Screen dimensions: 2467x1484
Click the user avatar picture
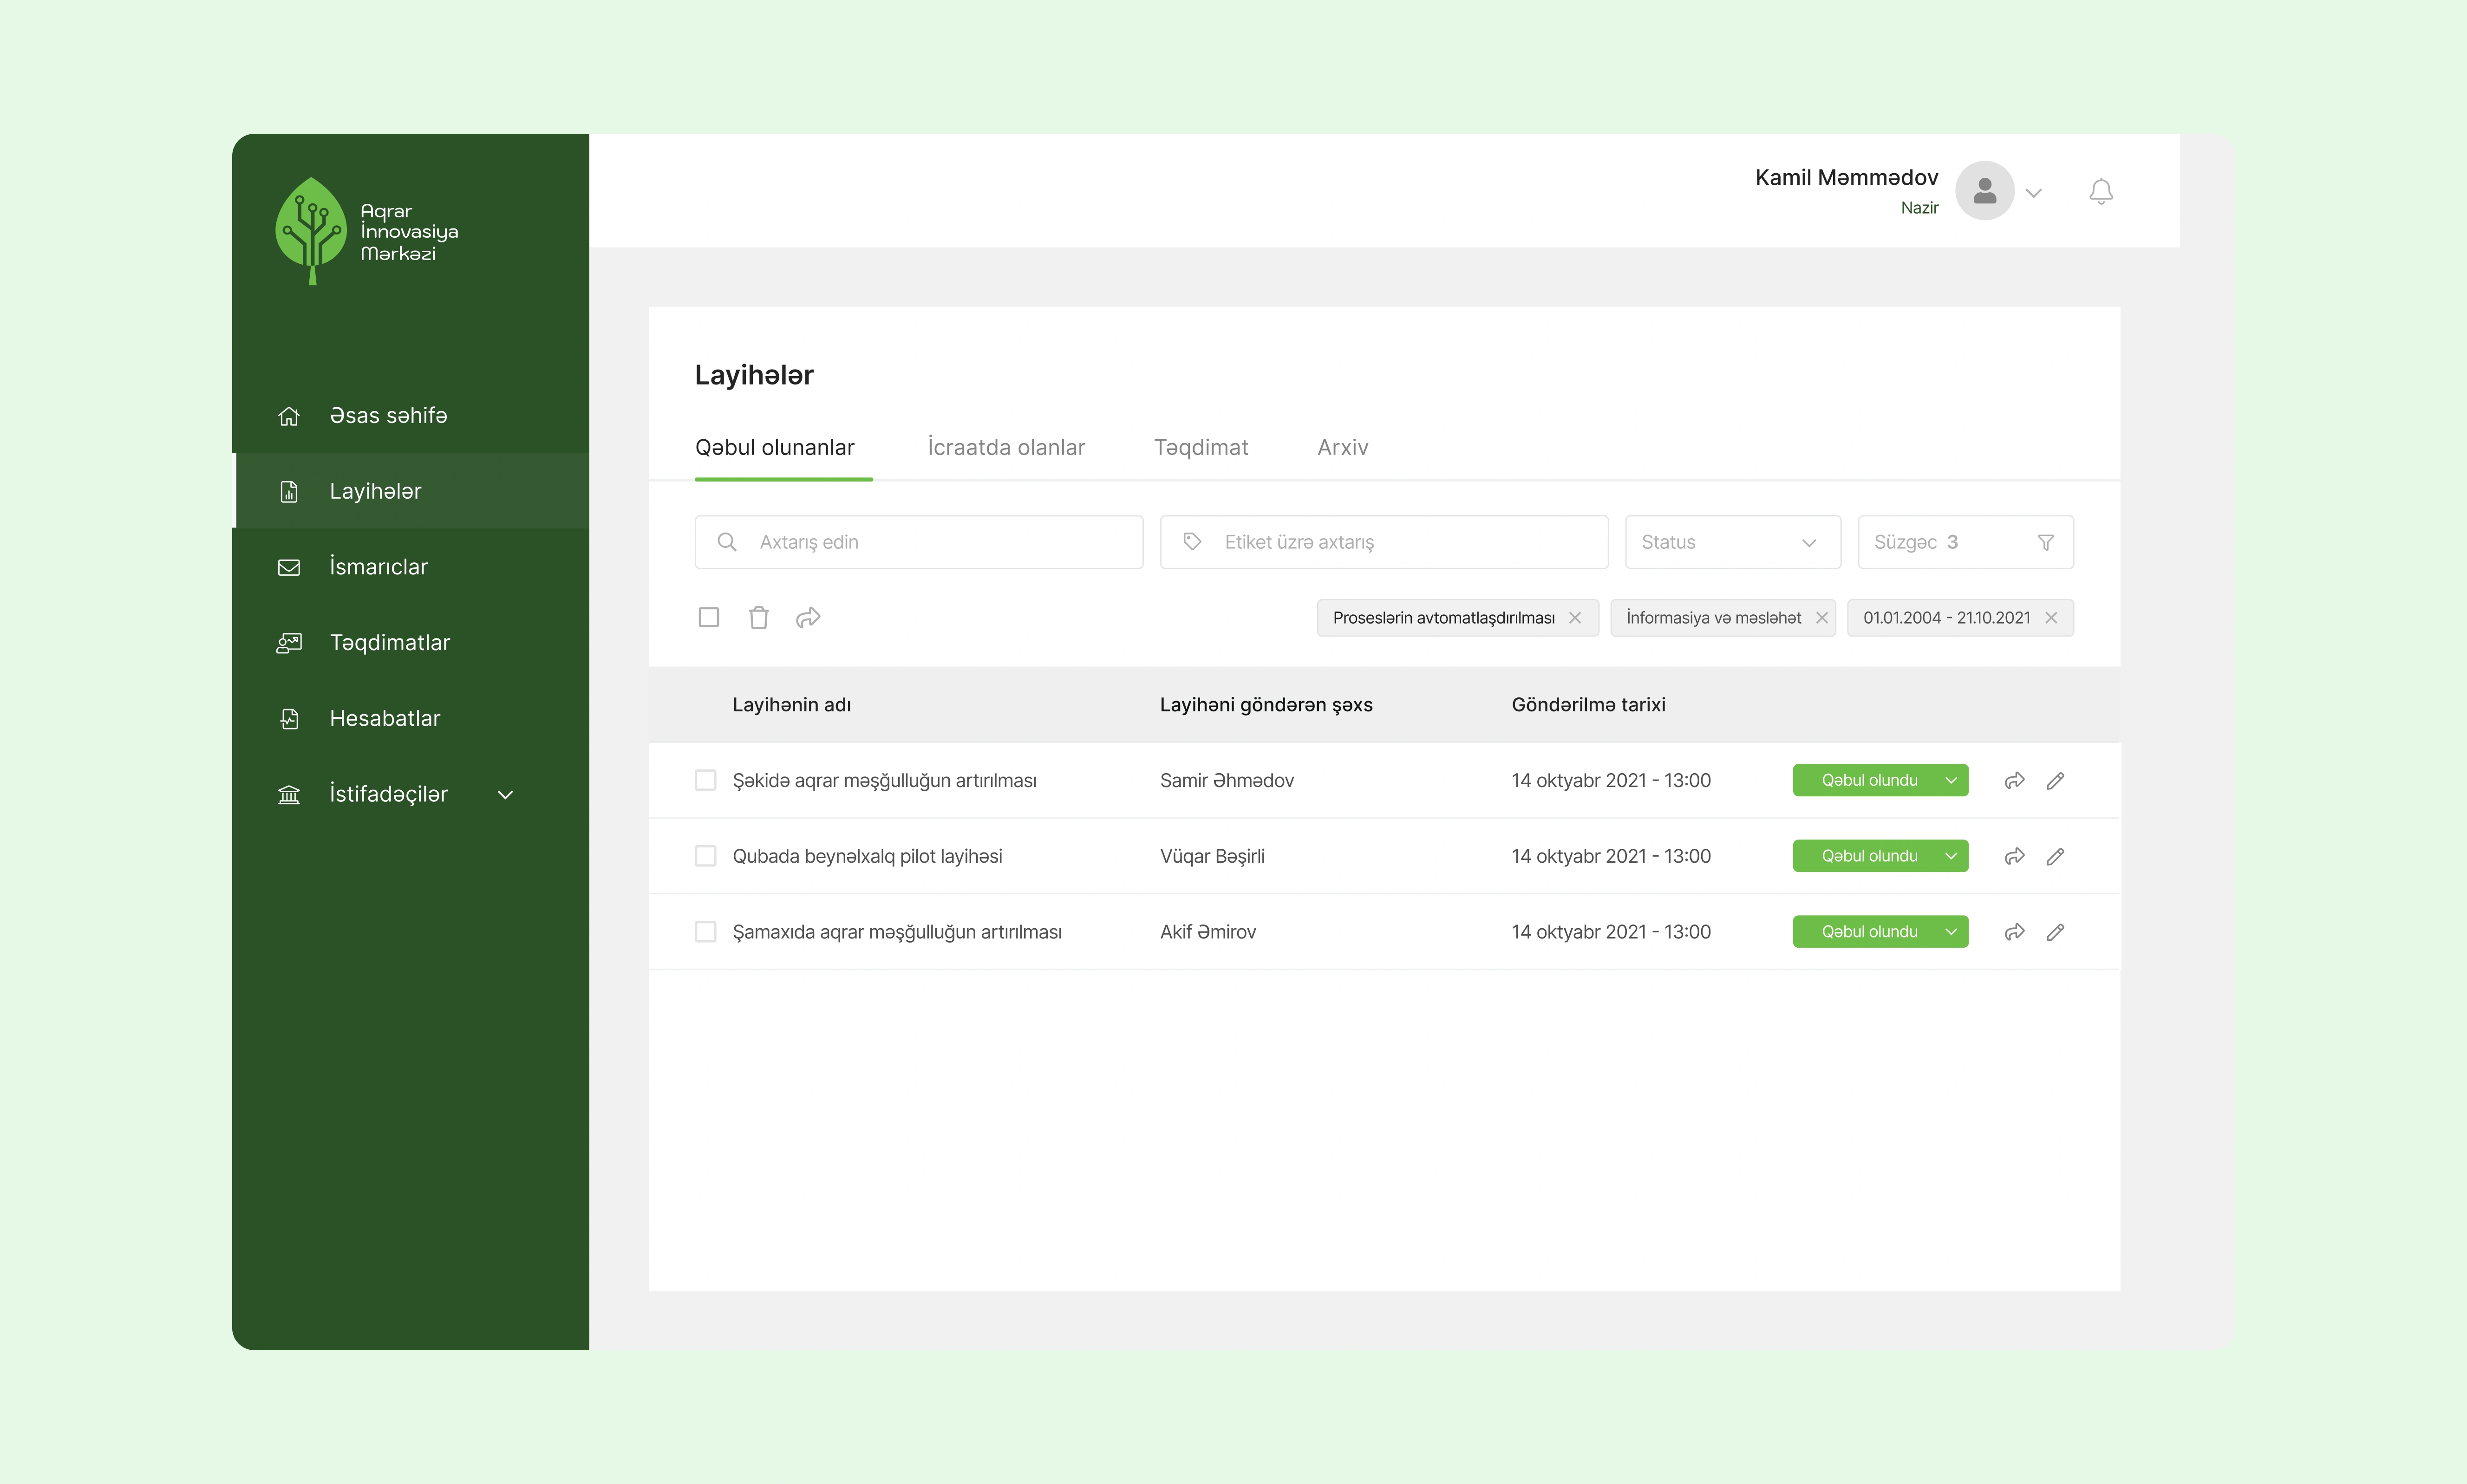pyautogui.click(x=1984, y=191)
